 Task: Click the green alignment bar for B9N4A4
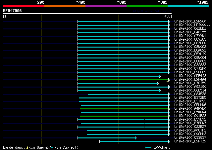click(123, 80)
